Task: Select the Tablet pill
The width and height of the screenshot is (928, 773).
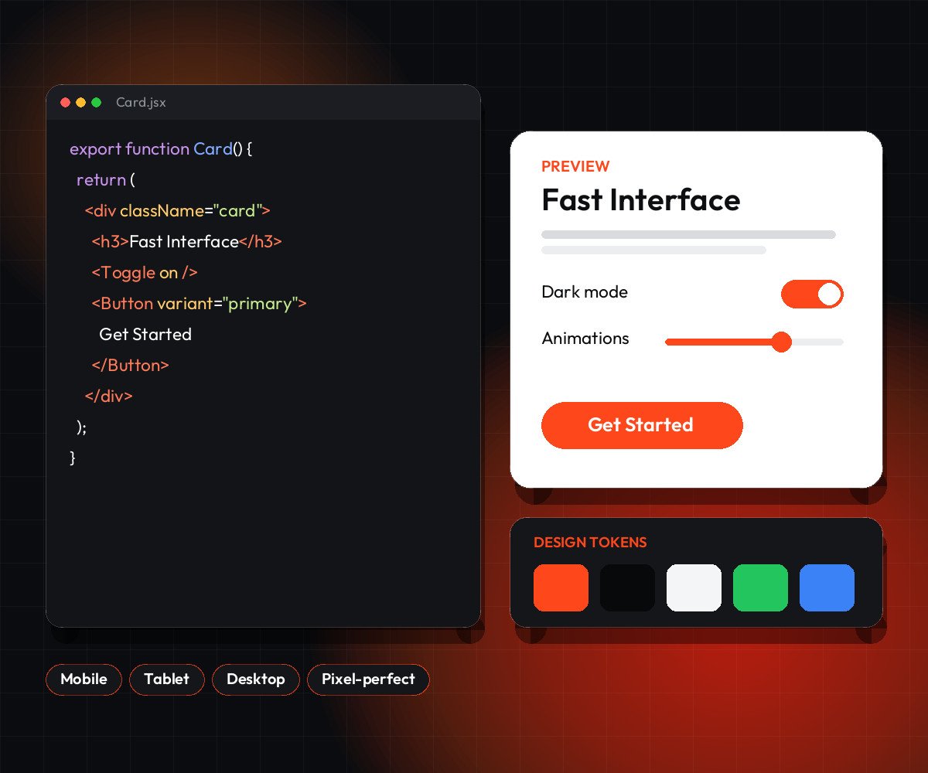Action: pos(166,679)
